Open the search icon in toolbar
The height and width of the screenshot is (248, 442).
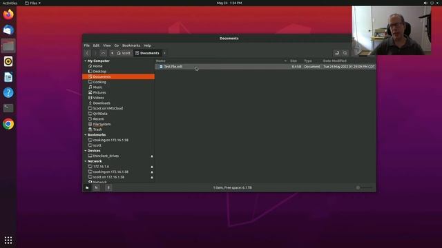345,53
